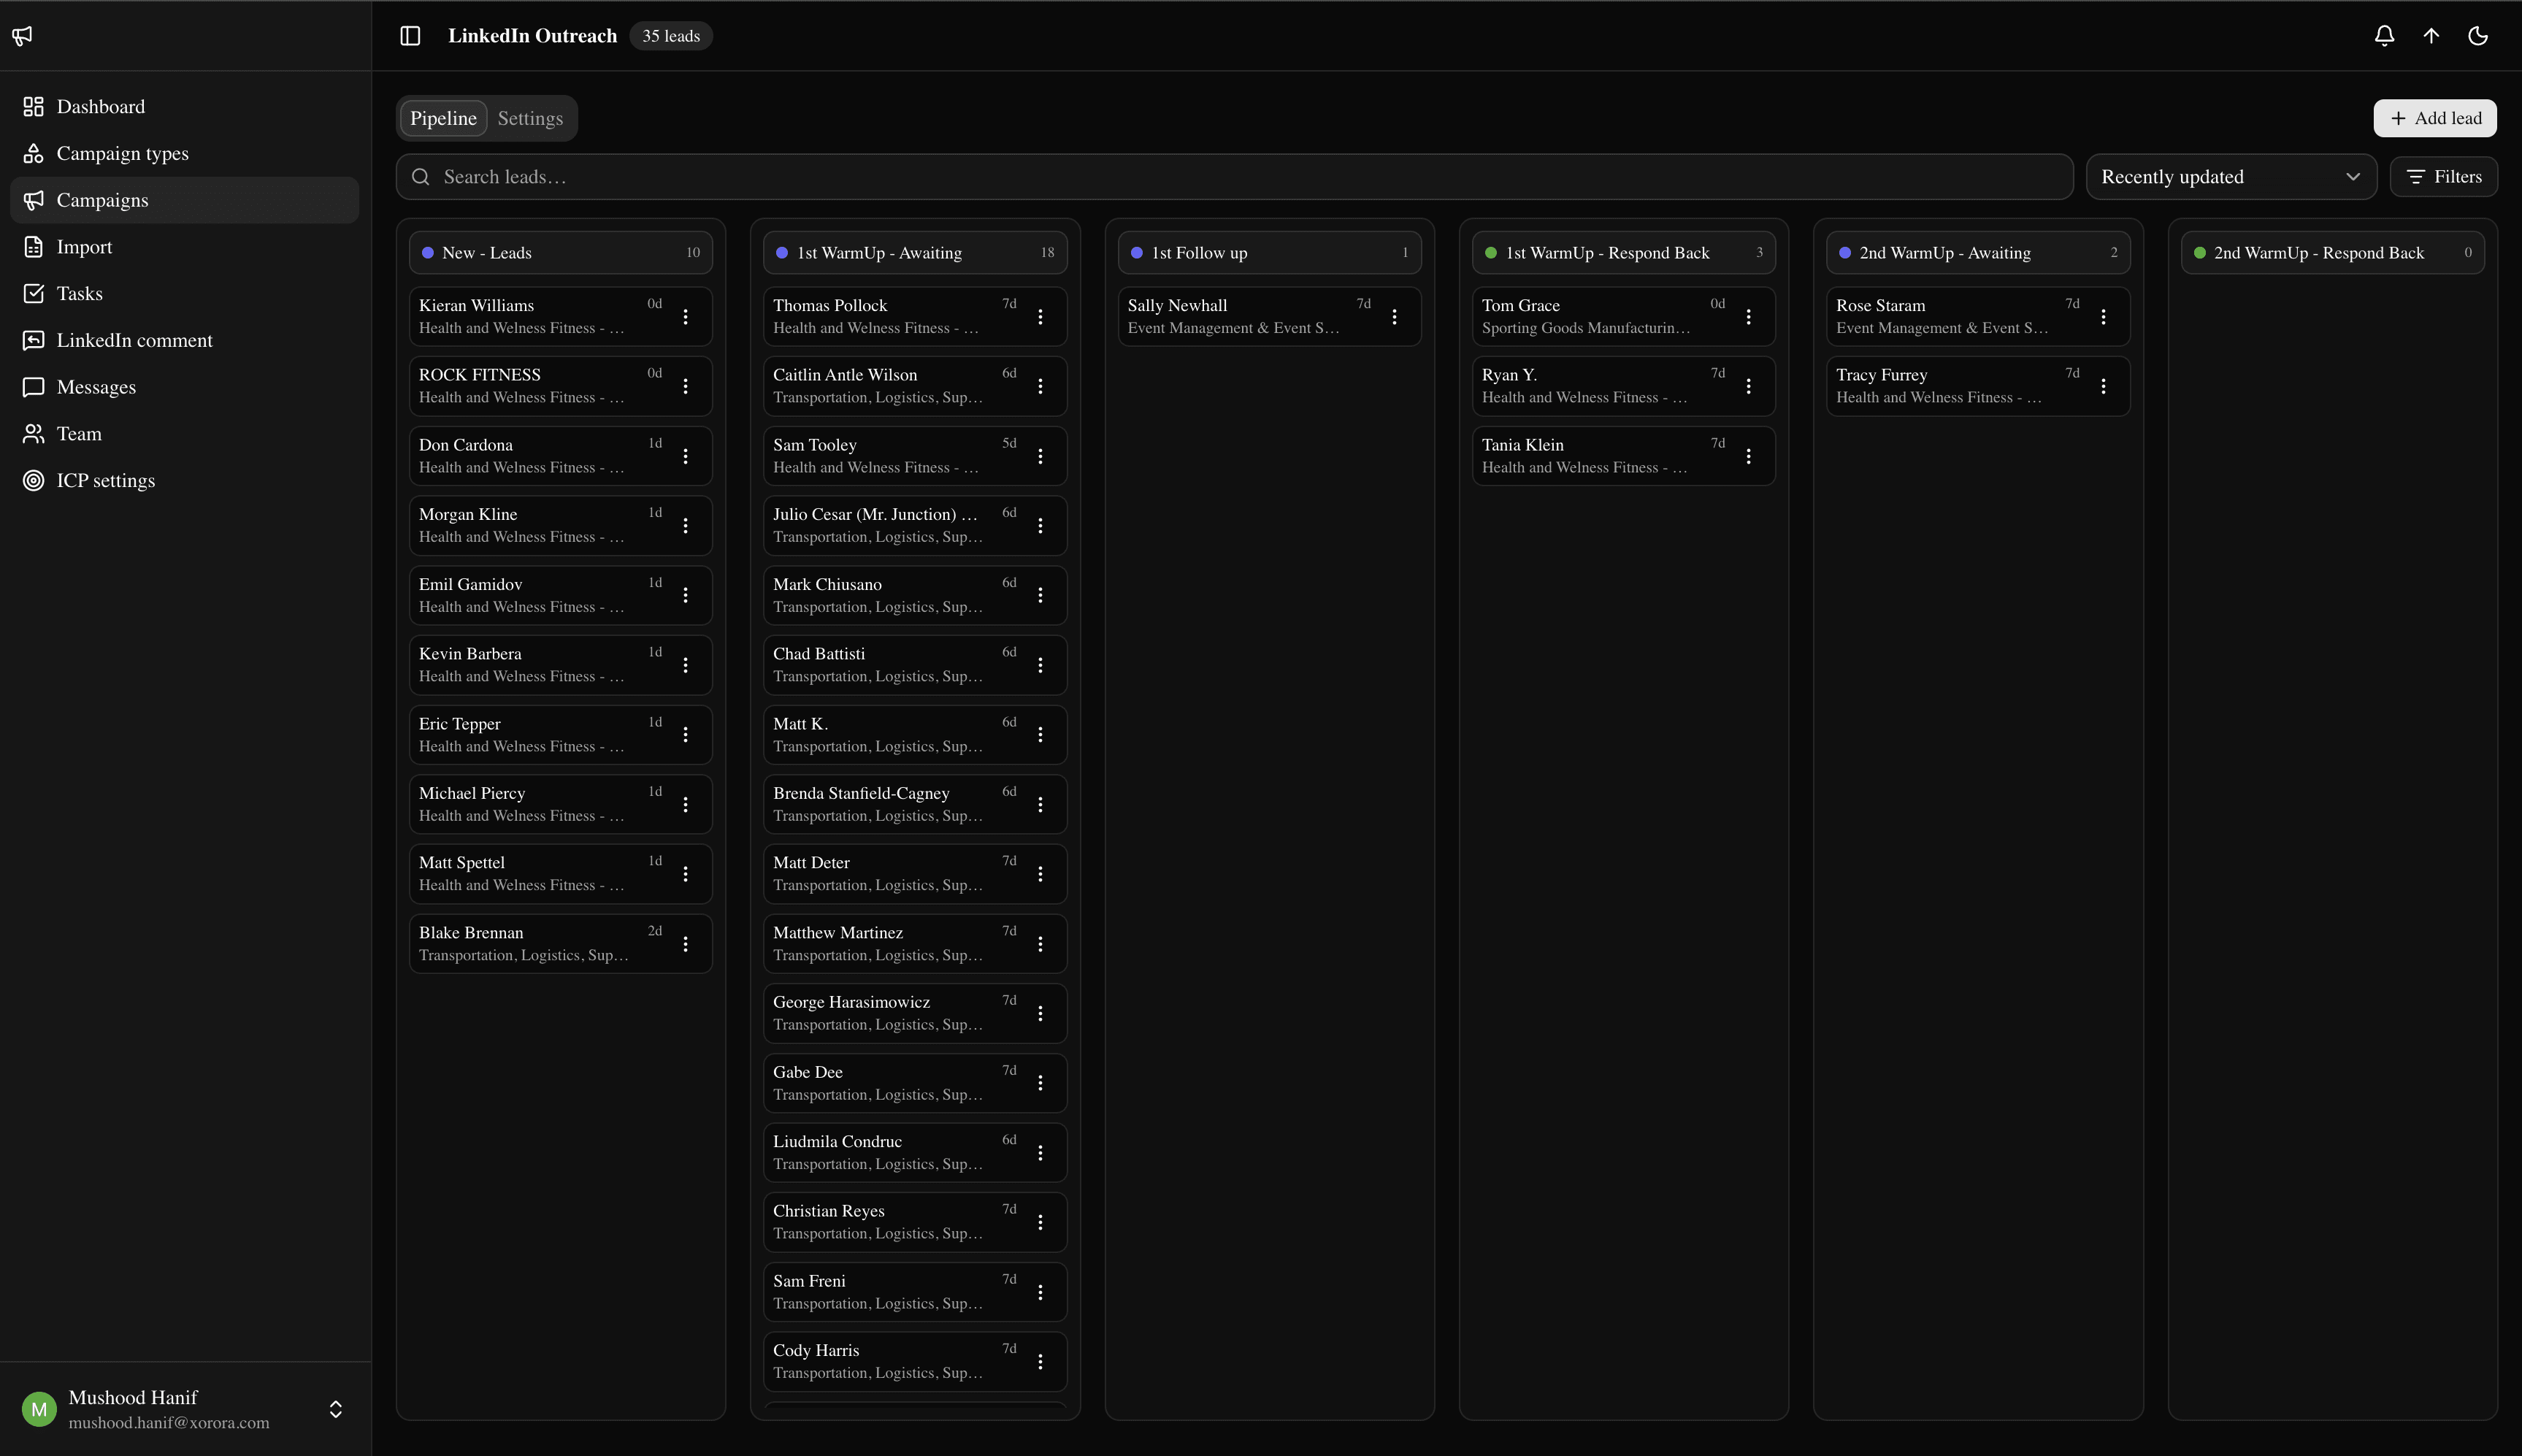The image size is (2522, 1456).
Task: Open Matt Deter card options menu
Action: click(1040, 874)
